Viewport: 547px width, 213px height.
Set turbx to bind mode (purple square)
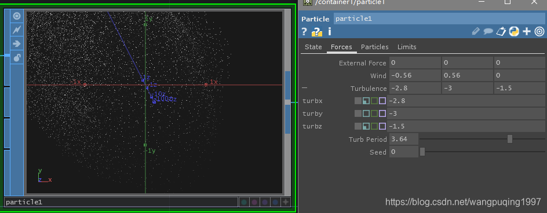(382, 101)
